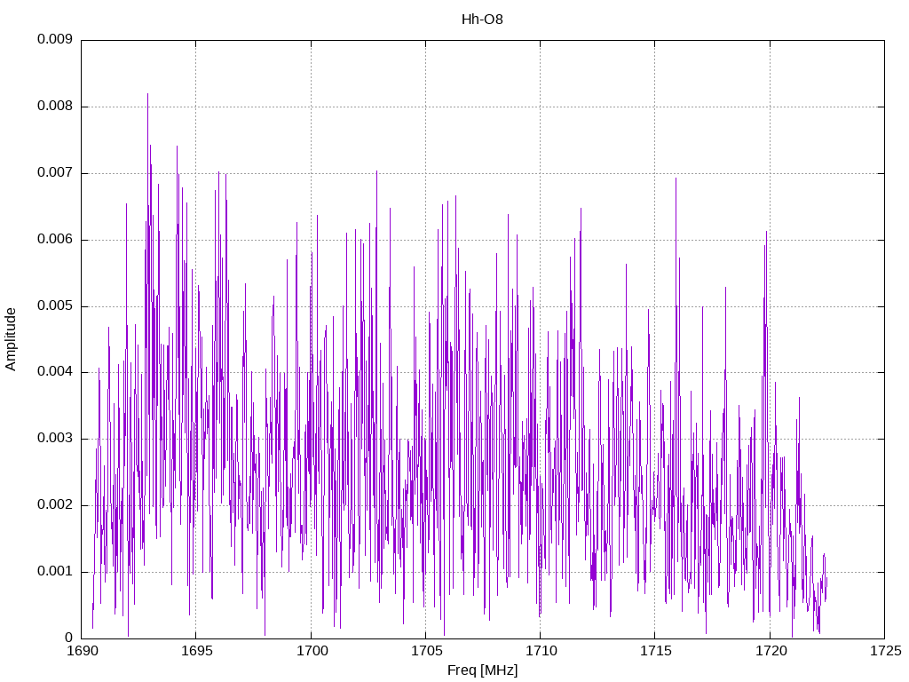
Task: Click y-axis tick value 0.006
Action: 55,239
